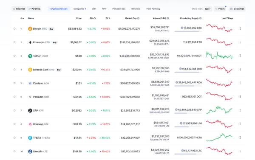Open the Polkadot DOT name link

pyautogui.click(x=41, y=97)
